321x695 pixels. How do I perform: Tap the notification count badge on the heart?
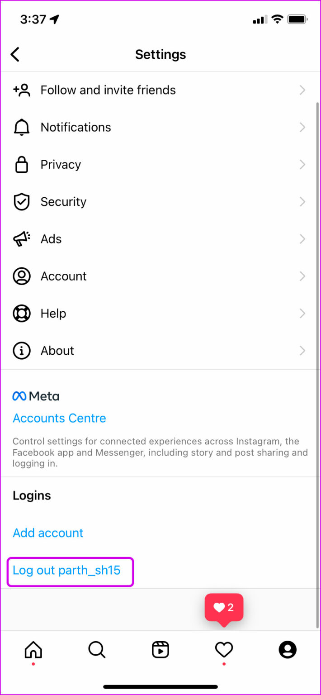pyautogui.click(x=224, y=607)
